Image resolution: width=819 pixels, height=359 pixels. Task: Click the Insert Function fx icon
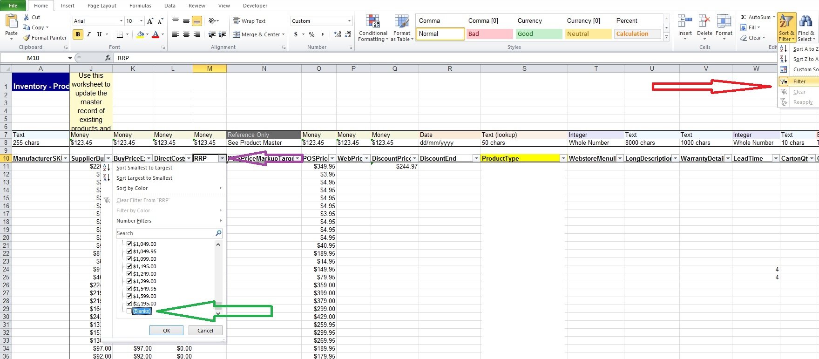coord(108,58)
